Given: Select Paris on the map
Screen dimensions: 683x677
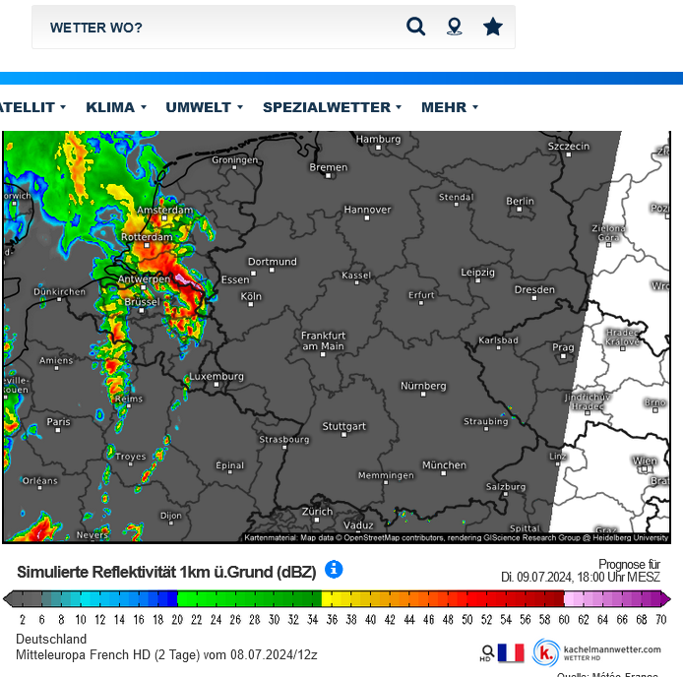Looking at the screenshot, I should (x=58, y=422).
